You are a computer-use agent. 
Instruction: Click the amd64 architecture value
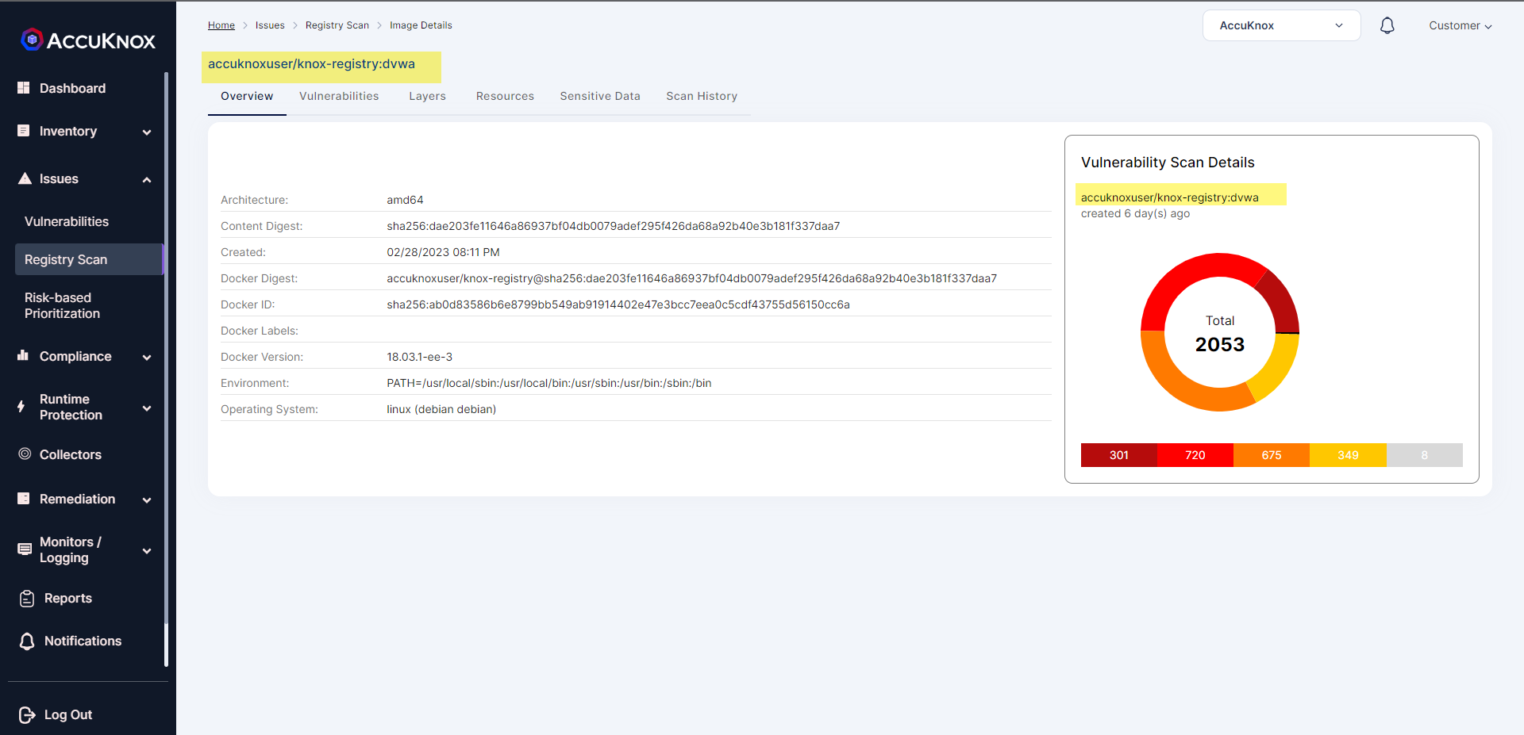pyautogui.click(x=405, y=200)
